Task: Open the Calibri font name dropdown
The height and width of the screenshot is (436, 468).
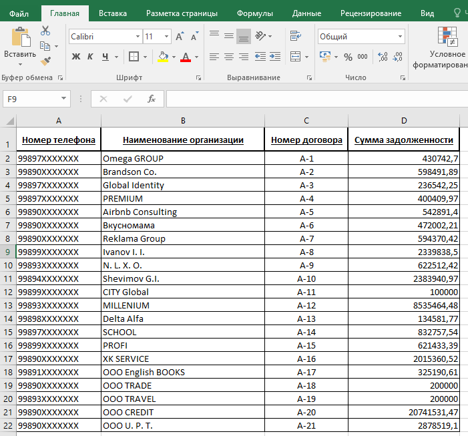Action: click(x=138, y=37)
